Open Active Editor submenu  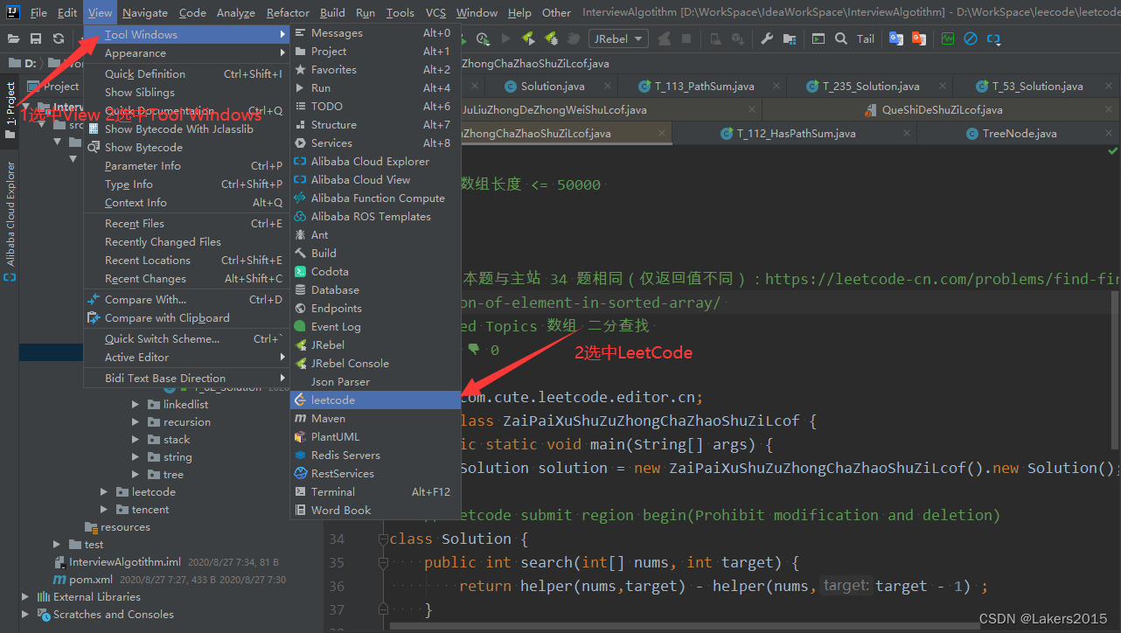(186, 357)
